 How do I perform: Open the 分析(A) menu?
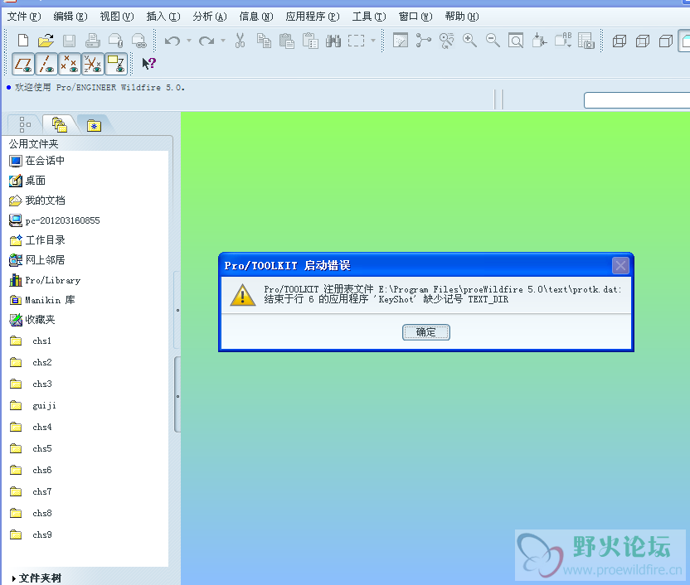point(210,17)
